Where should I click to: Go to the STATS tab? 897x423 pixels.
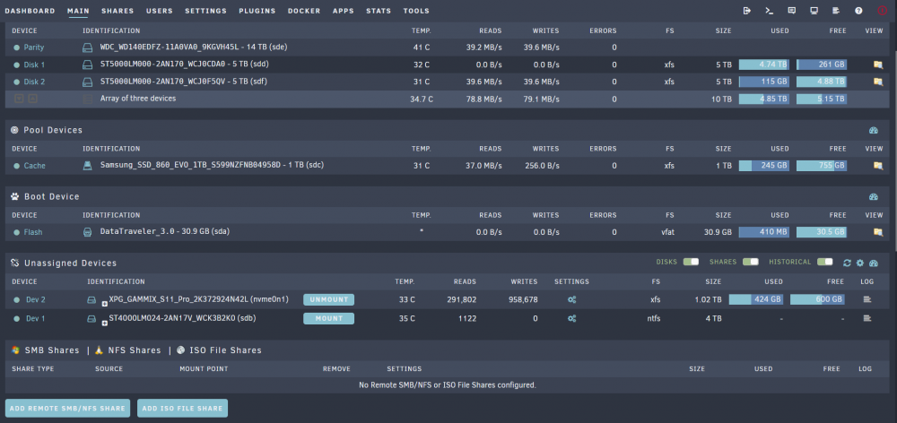[x=379, y=11]
